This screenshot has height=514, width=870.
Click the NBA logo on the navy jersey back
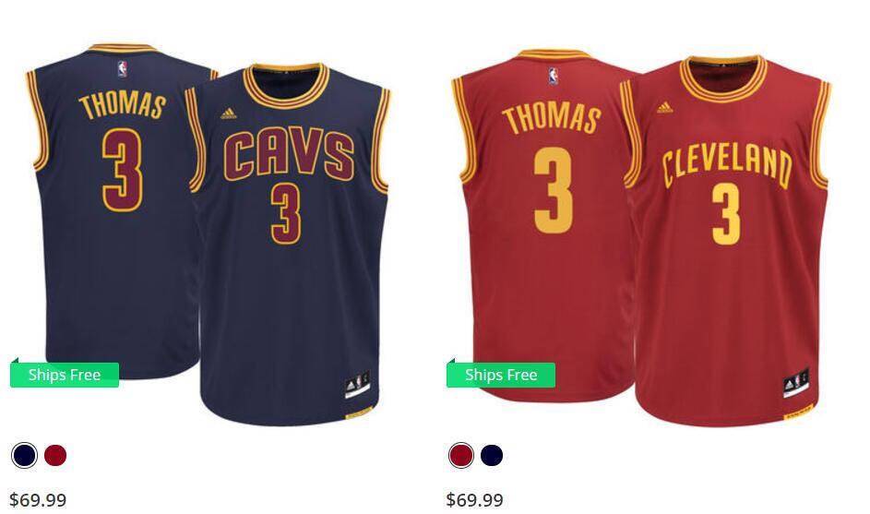click(x=122, y=69)
